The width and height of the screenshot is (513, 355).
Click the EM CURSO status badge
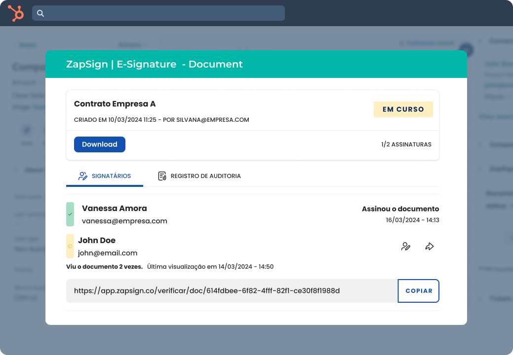pyautogui.click(x=403, y=109)
